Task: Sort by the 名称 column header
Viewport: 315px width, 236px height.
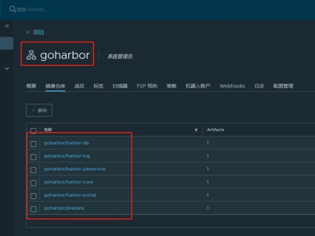Action: coord(48,130)
